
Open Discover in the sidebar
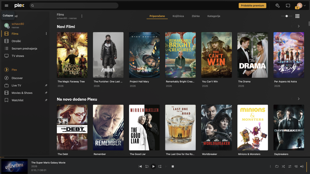pos(17,78)
